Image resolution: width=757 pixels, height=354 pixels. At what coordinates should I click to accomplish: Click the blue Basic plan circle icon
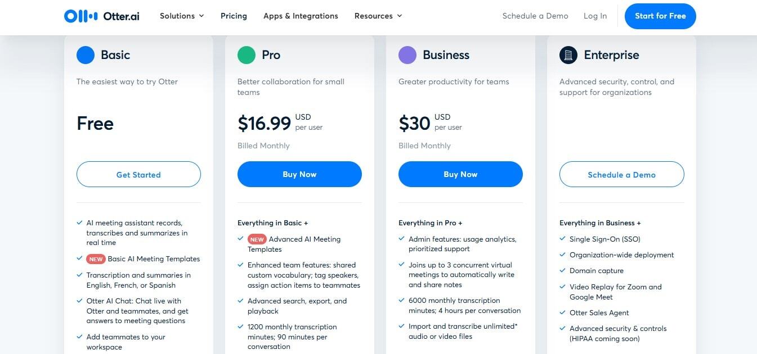[x=86, y=55]
